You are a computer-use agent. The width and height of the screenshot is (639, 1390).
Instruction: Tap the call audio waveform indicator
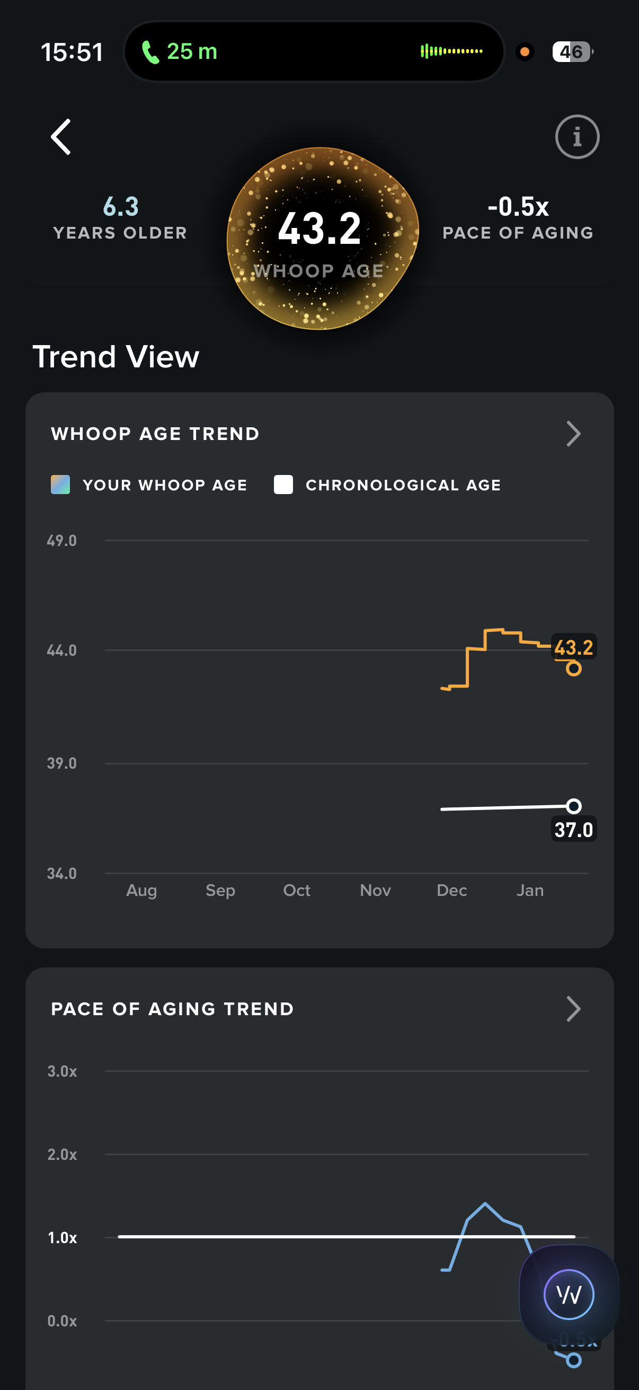(x=451, y=51)
